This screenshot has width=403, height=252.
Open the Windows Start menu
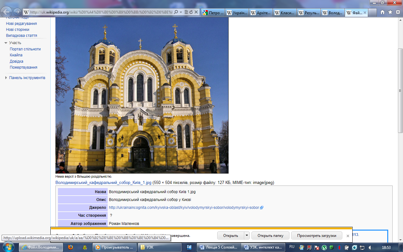coord(8,247)
